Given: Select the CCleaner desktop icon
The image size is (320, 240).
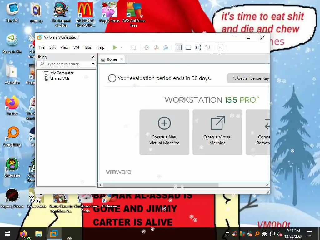Looking at the screenshot, I should pyautogui.click(x=110, y=201).
